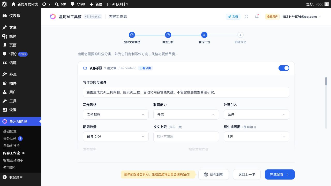Screen dimensions: 331x186
Task: Click step 3 制定计划 circle
Action: (204, 35)
